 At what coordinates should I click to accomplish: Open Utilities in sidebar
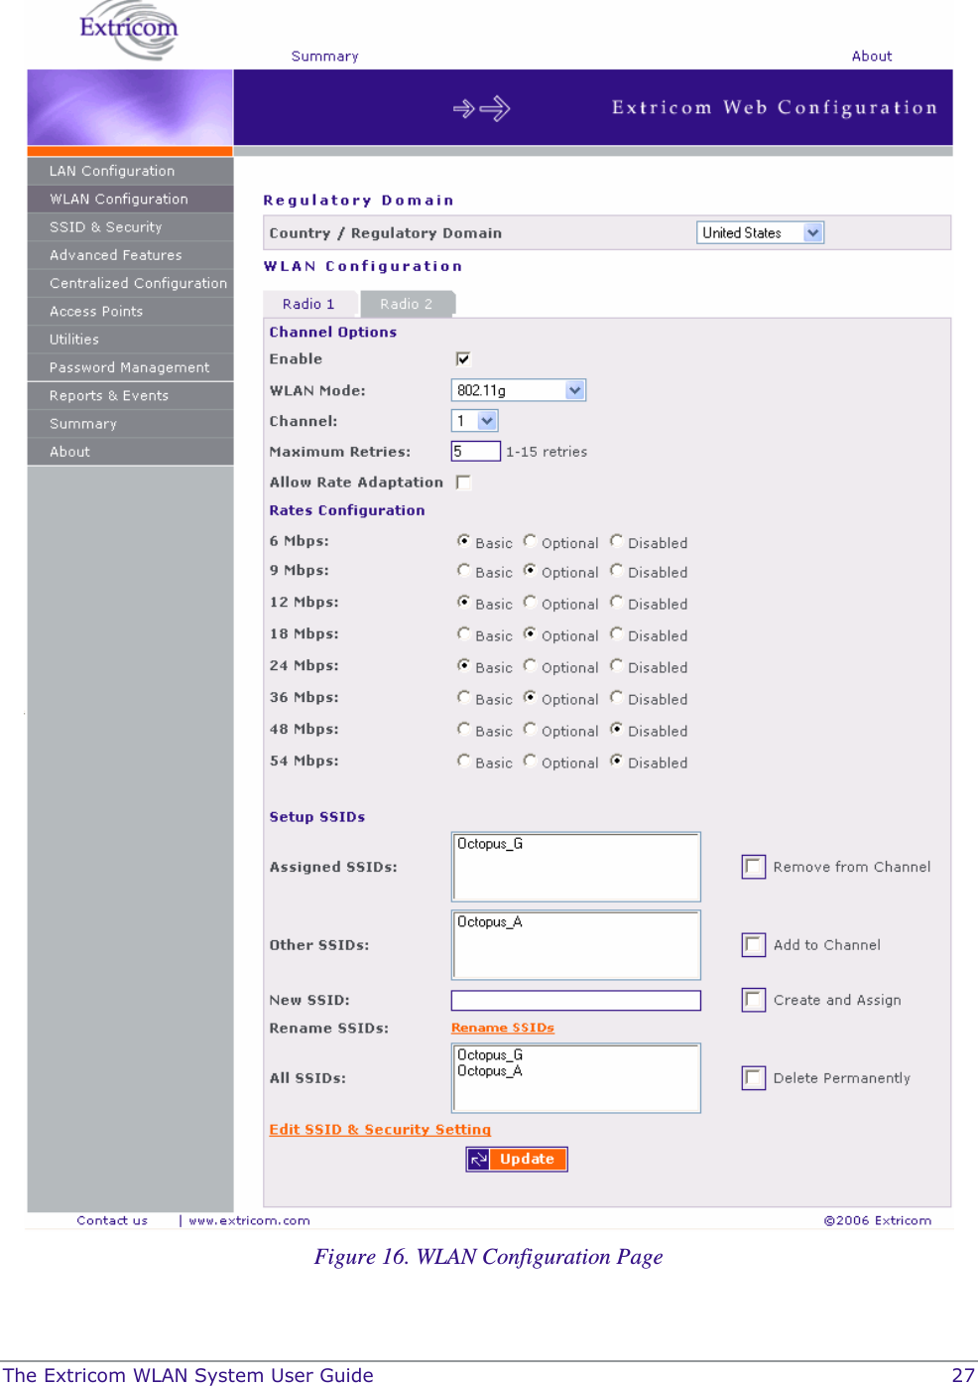(x=130, y=340)
